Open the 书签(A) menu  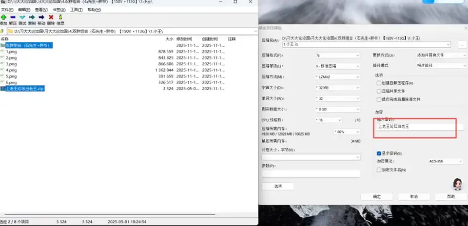click(x=59, y=10)
